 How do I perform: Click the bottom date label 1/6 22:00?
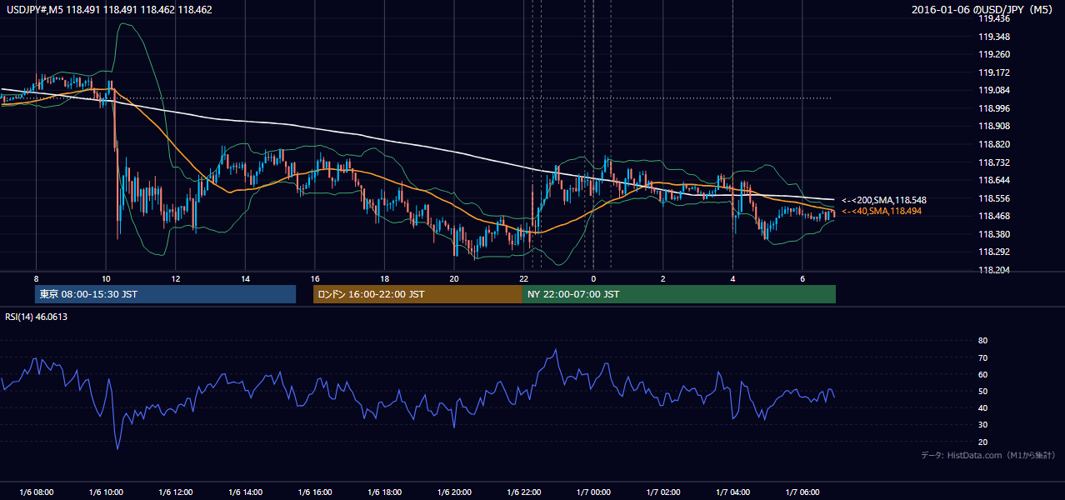[523, 492]
